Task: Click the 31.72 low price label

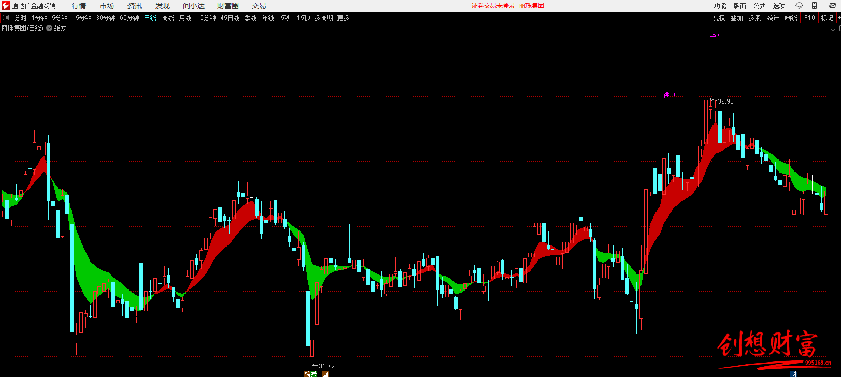Action: click(x=326, y=366)
